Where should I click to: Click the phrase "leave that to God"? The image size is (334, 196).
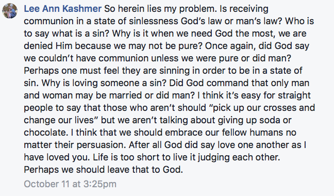[x=145, y=170]
